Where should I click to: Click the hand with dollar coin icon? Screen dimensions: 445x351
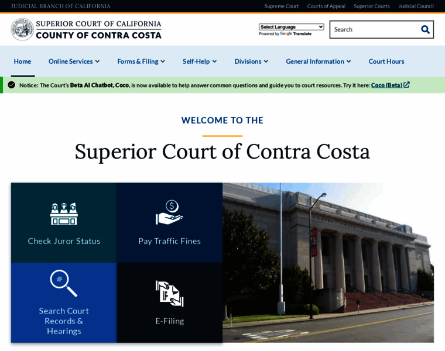(169, 212)
